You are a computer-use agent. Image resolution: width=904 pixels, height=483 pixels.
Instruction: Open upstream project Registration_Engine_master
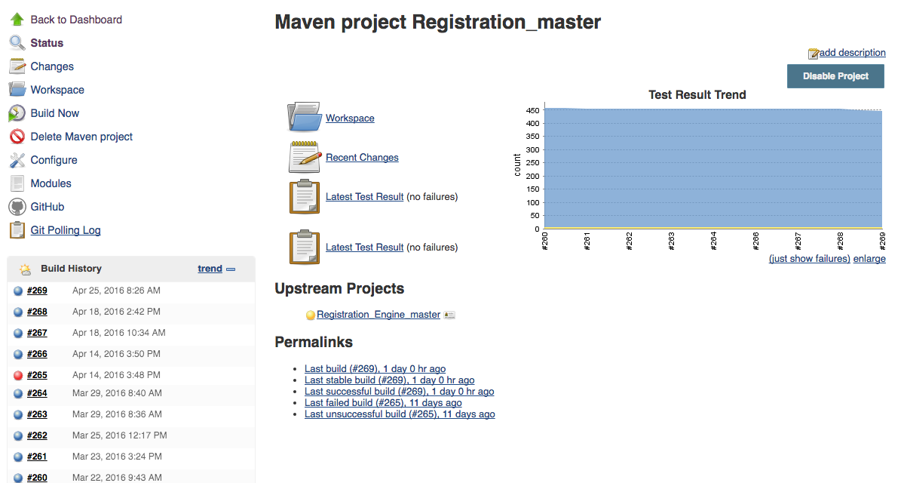378,315
